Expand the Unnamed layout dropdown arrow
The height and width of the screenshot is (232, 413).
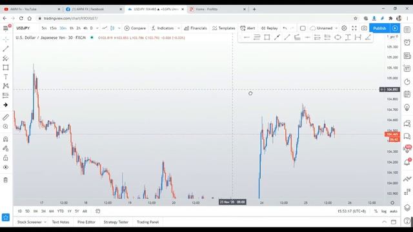[x=336, y=28]
